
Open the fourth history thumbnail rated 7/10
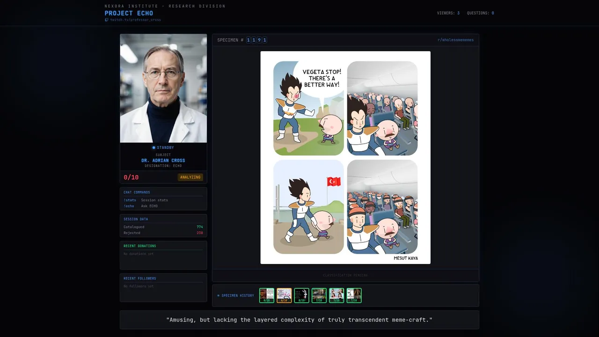319,295
